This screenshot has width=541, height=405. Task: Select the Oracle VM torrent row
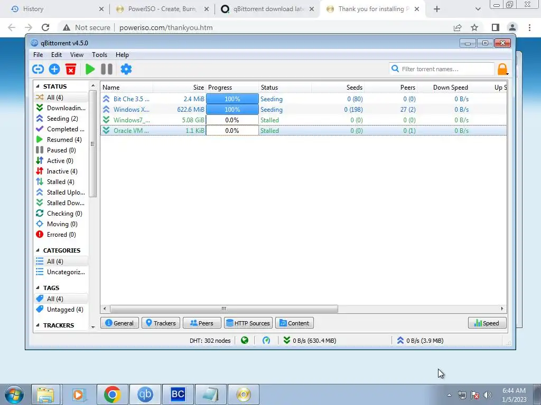(304, 131)
